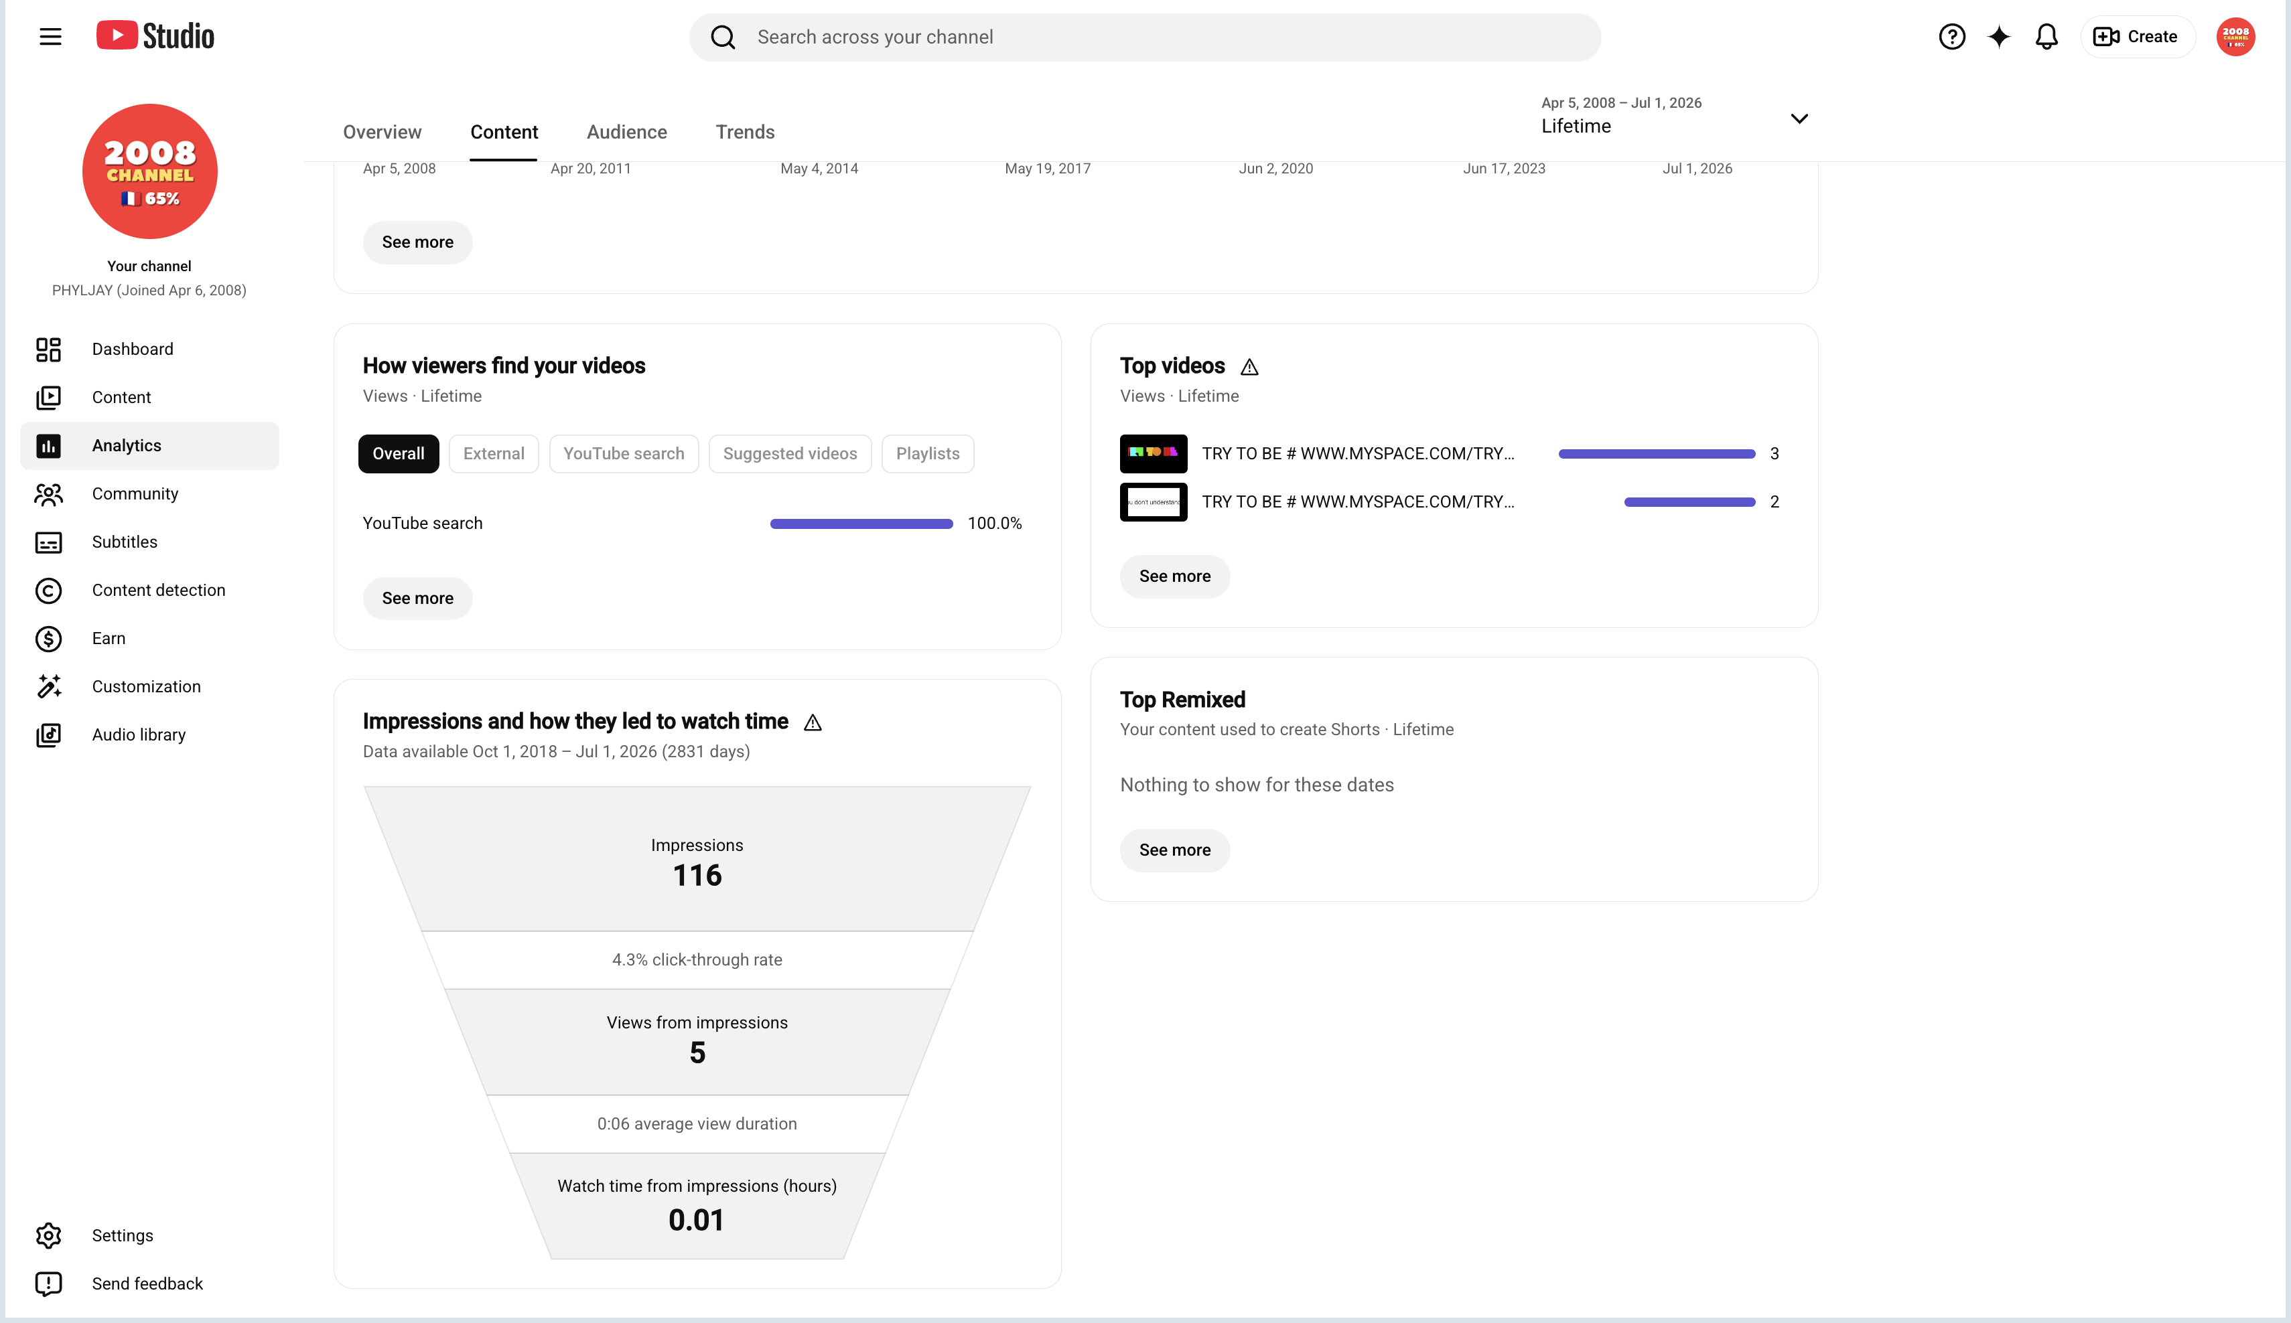Open Subtitles from the sidebar
2291x1323 pixels.
pyautogui.click(x=149, y=542)
